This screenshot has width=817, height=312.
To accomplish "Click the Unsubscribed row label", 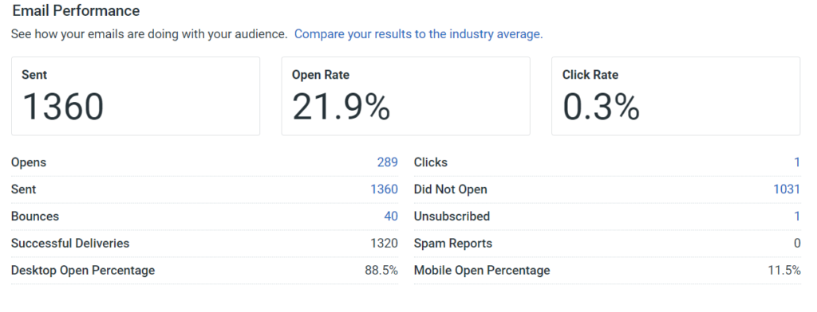I will click(x=452, y=216).
